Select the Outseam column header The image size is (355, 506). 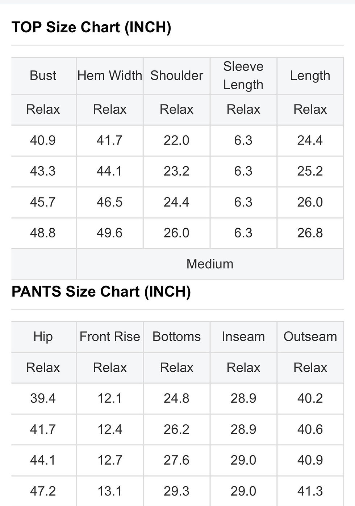(x=310, y=336)
